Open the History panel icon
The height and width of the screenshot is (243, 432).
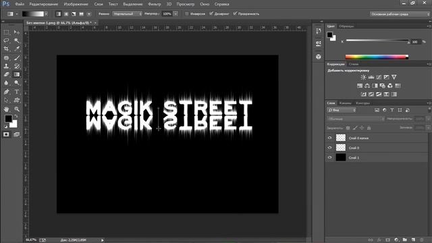coord(319,31)
